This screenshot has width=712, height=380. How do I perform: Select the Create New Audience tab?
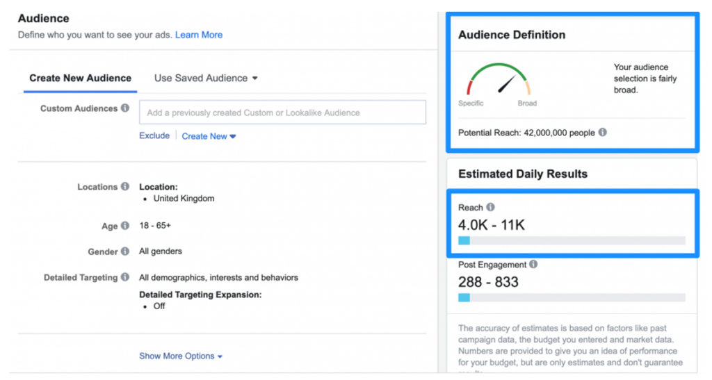[x=81, y=78]
